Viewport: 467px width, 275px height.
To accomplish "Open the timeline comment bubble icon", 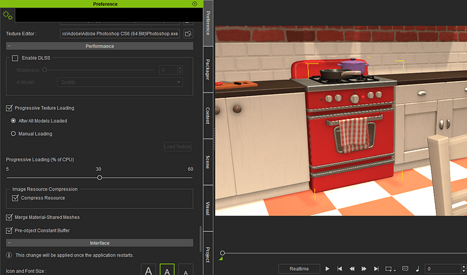I will [x=405, y=269].
